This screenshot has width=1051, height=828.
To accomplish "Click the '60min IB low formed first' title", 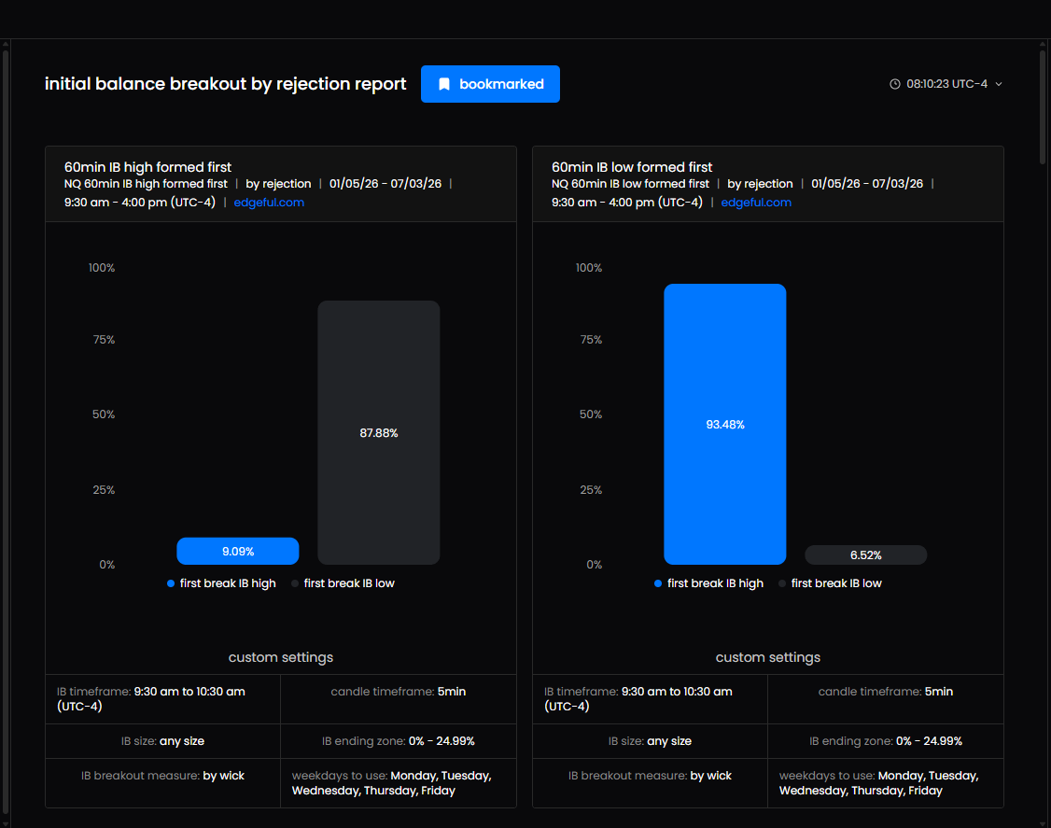I will tap(631, 167).
